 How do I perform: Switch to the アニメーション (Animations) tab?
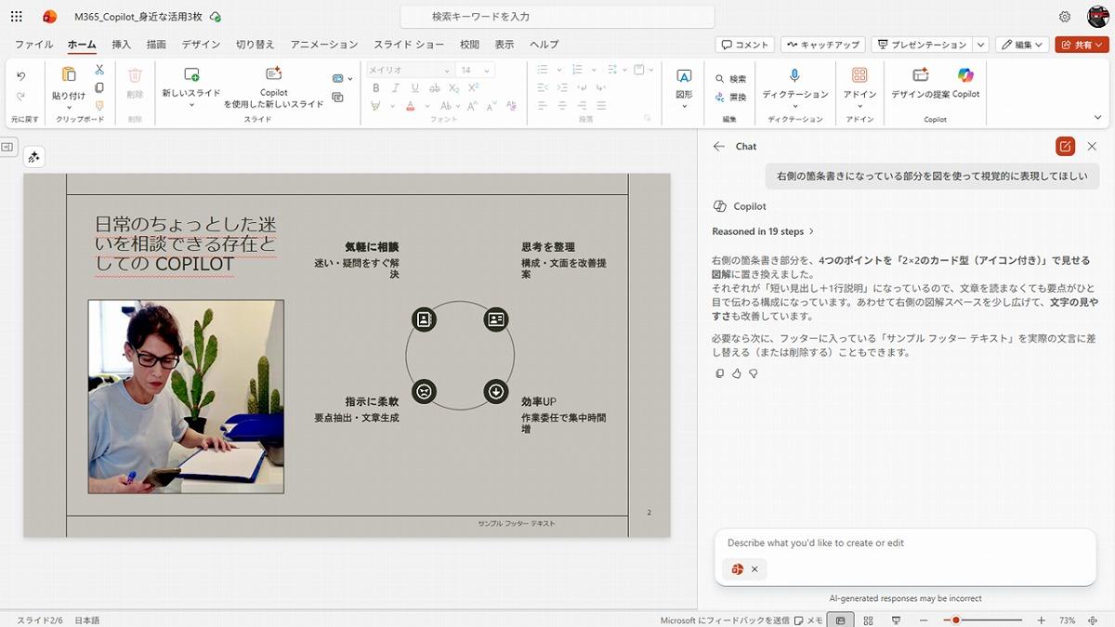tap(323, 45)
